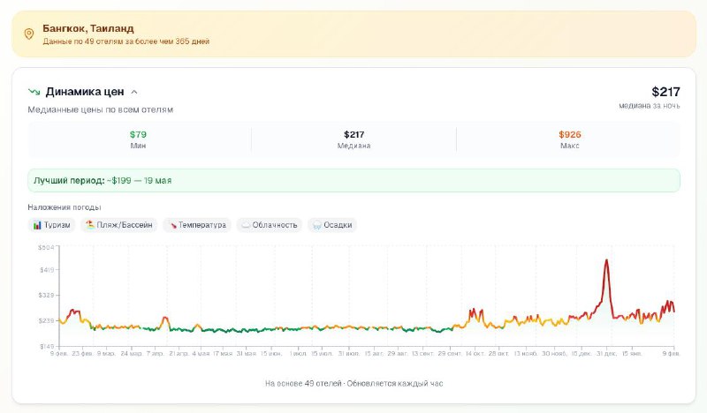The width and height of the screenshot is (707, 413).
Task: Click the green downward trend icon
Action: 34,92
